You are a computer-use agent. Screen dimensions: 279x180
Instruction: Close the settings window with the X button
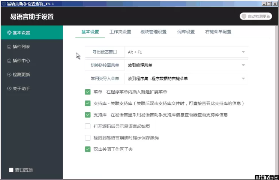pos(275,3)
